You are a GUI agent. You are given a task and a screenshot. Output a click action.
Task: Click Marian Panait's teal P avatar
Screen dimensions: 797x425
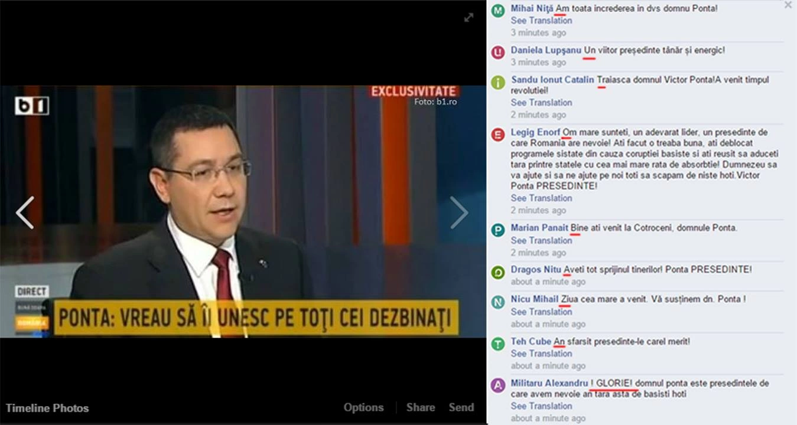pyautogui.click(x=498, y=230)
